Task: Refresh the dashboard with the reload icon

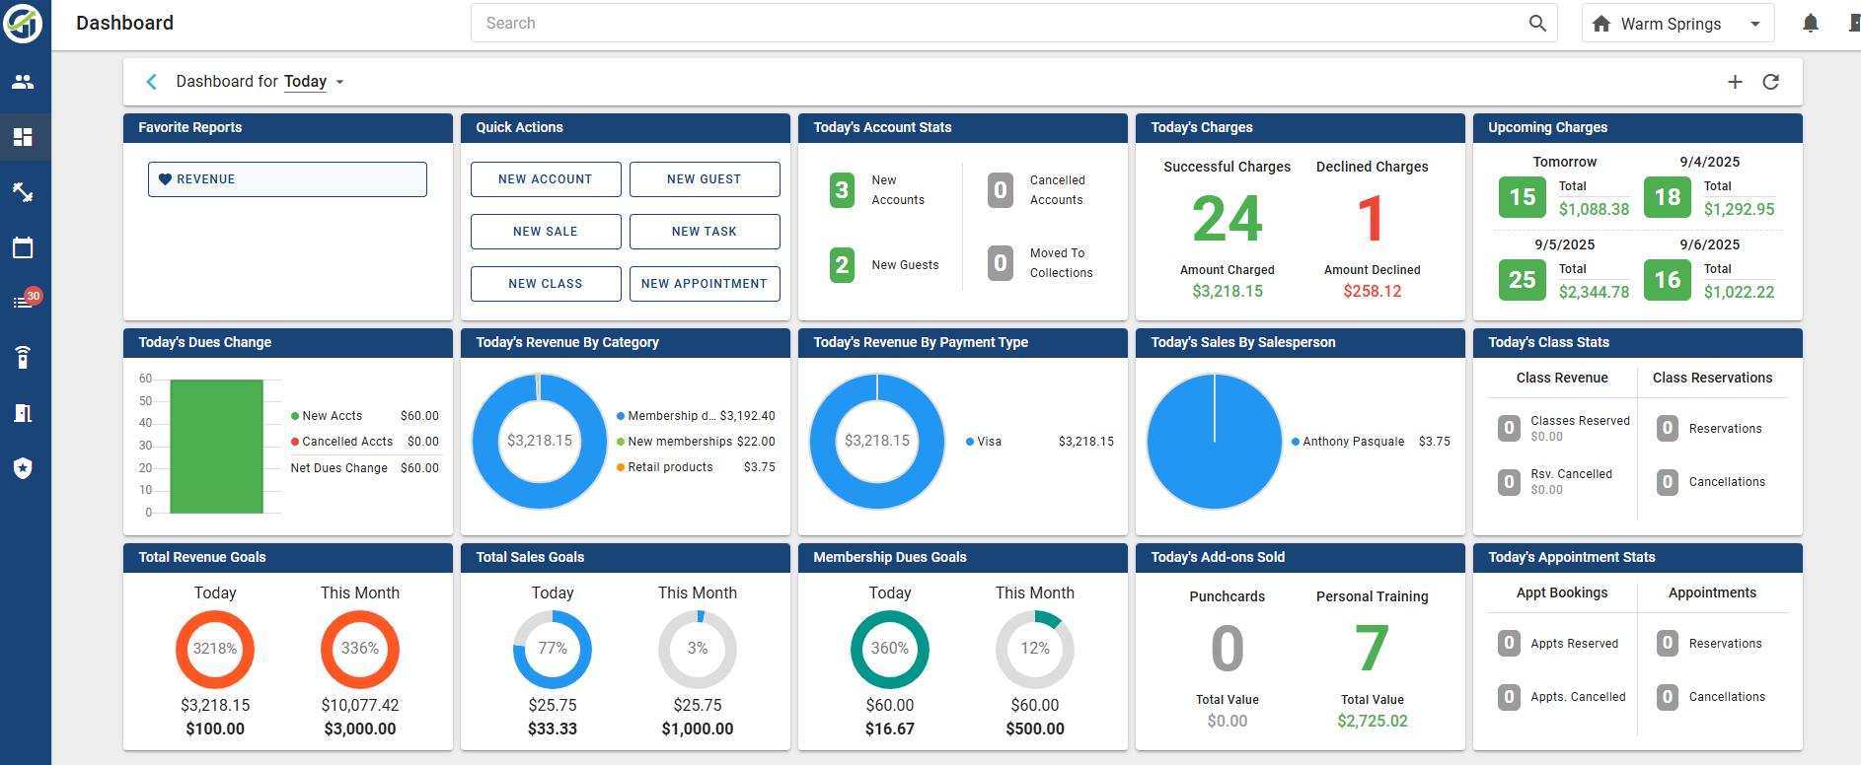Action: (1770, 82)
